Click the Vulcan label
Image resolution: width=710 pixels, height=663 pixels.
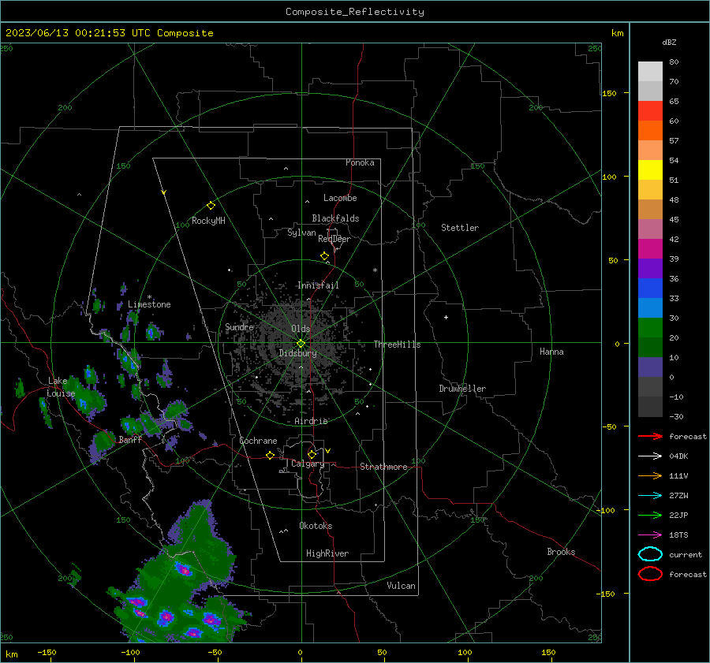tap(401, 586)
